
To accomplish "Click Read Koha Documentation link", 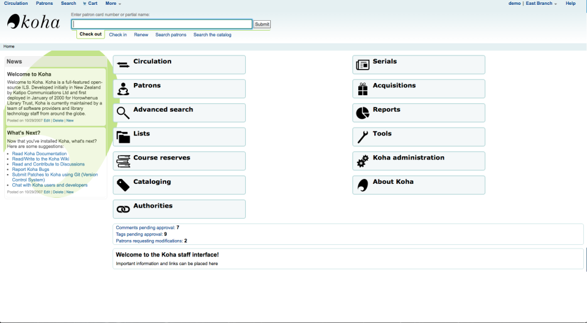I will pos(39,154).
